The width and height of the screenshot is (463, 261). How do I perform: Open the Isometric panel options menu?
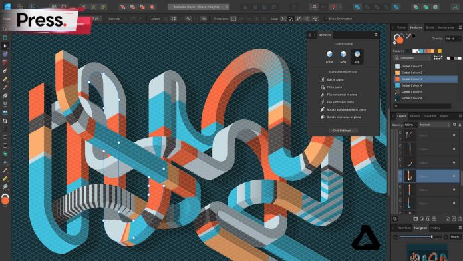[376, 35]
